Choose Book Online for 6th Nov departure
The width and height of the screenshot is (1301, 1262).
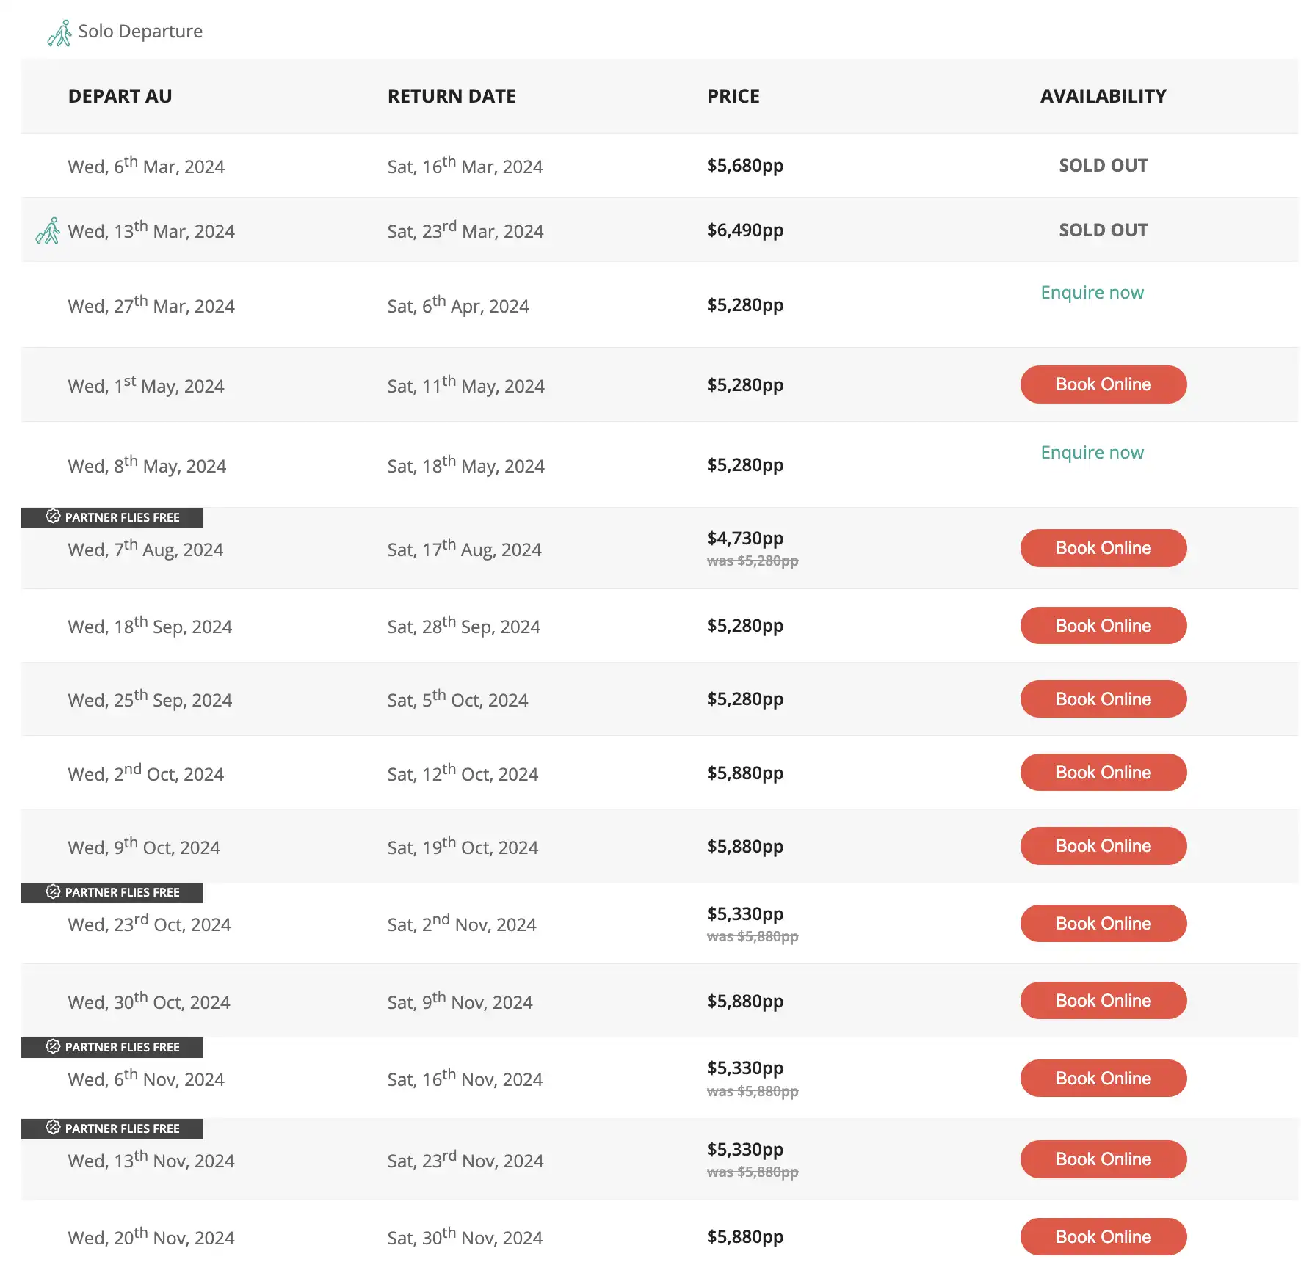tap(1103, 1079)
